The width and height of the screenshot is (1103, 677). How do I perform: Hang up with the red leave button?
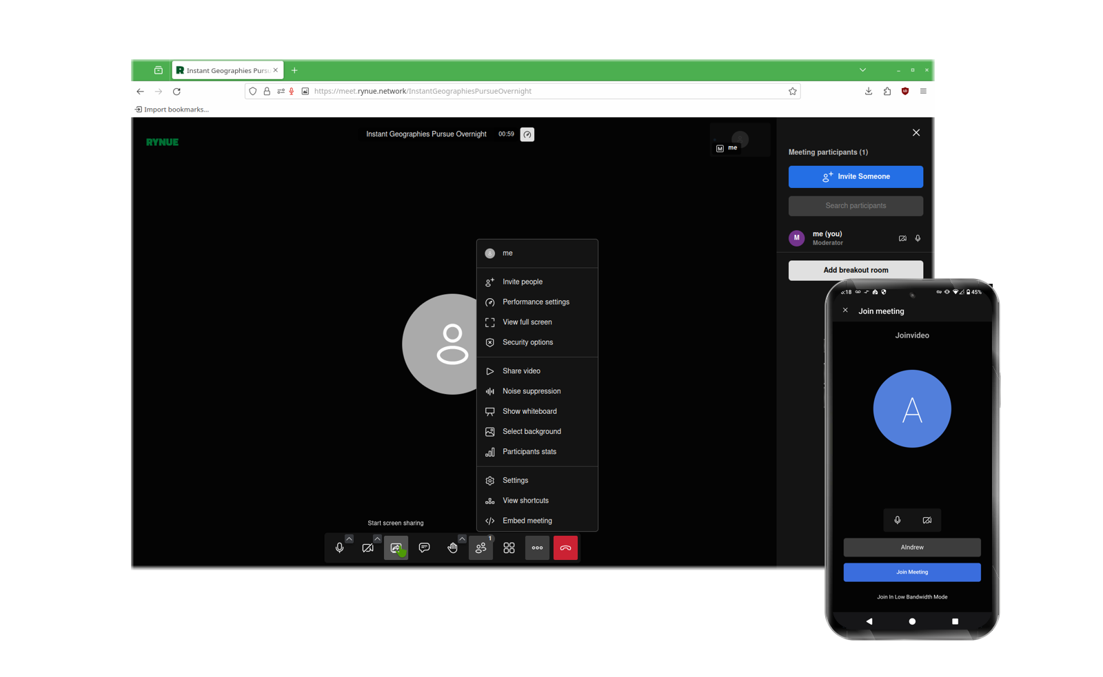coord(565,548)
